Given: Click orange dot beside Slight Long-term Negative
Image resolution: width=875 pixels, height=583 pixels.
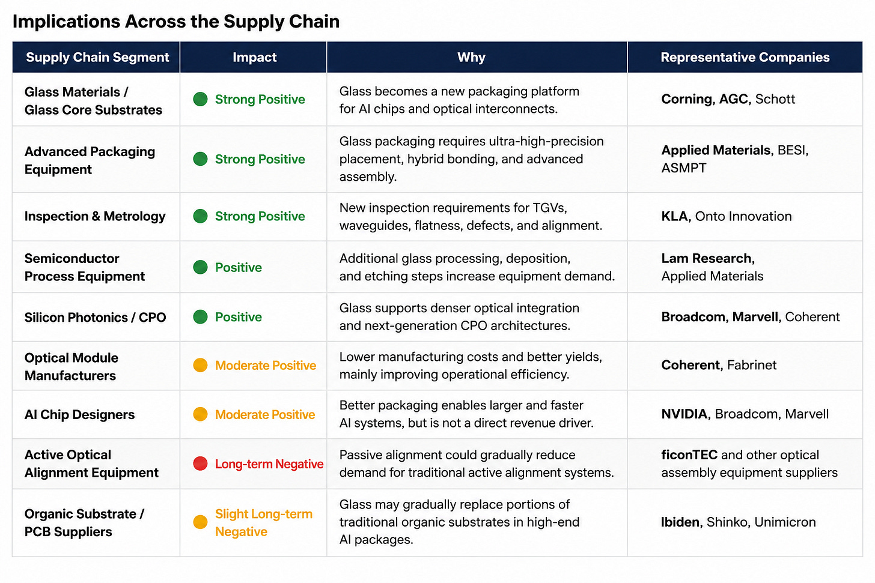Looking at the screenshot, I should click(201, 522).
